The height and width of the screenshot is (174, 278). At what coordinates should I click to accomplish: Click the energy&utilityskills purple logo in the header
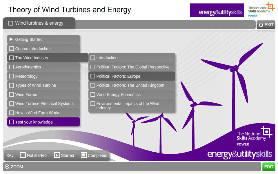[217, 10]
